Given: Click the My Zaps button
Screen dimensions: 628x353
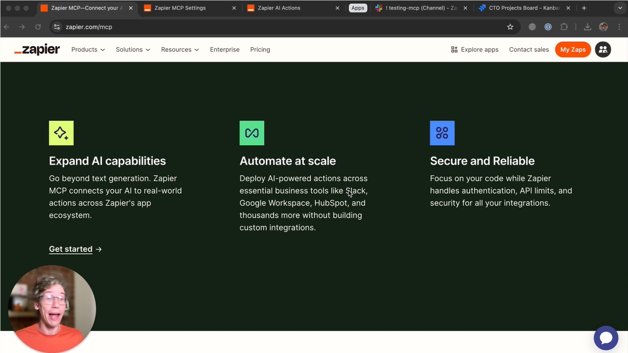Looking at the screenshot, I should tap(572, 49).
